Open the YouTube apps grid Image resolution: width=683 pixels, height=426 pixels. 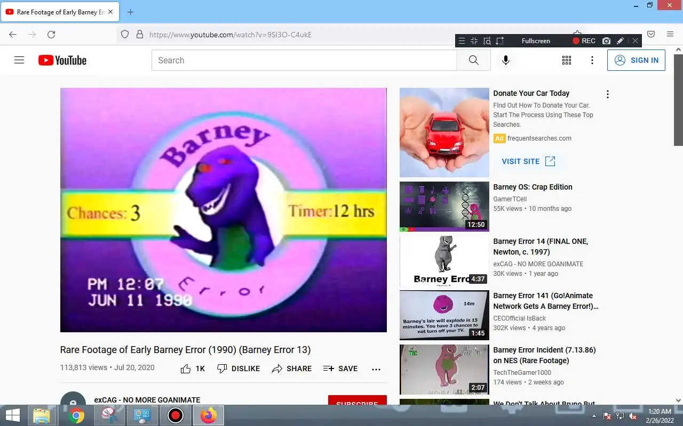tap(567, 60)
